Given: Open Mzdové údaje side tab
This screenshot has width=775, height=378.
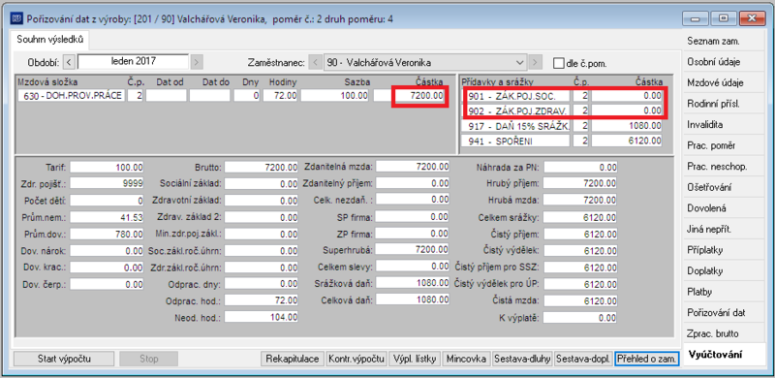Looking at the screenshot, I should tap(725, 83).
